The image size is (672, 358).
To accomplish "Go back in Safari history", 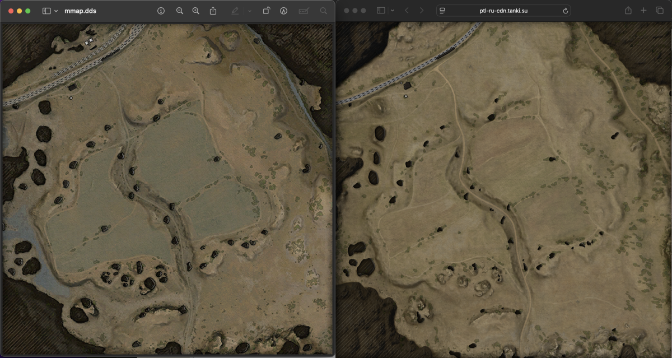I will click(407, 11).
